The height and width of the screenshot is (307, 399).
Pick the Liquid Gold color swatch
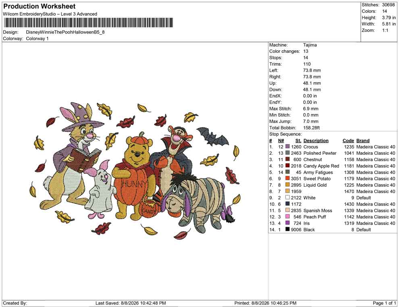(x=287, y=185)
